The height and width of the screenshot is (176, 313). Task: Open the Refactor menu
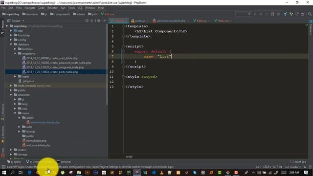tap(52, 8)
